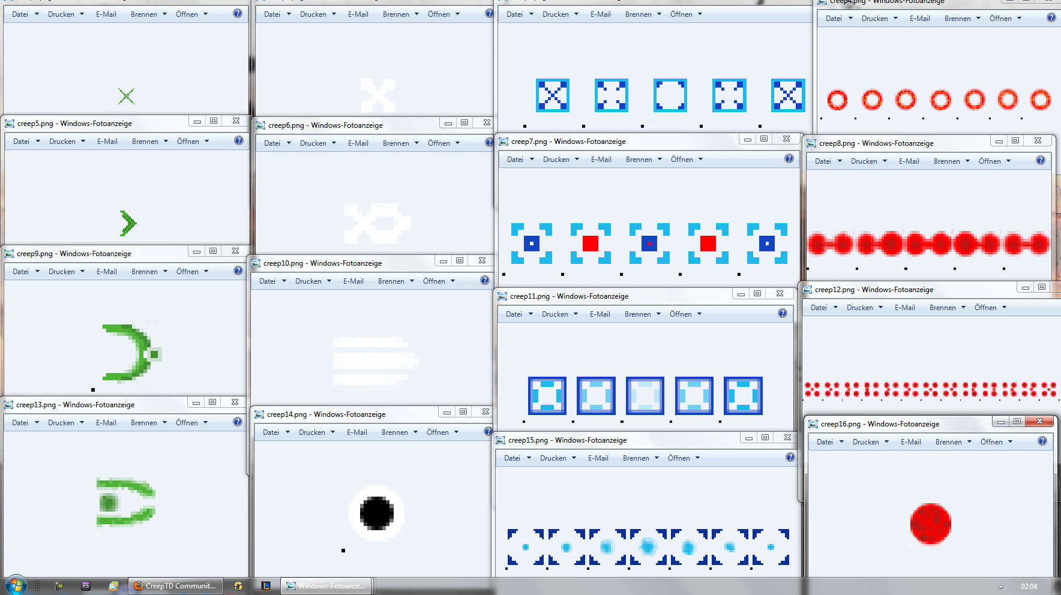This screenshot has width=1061, height=595.
Task: Click help icon in creep8.png window
Action: coord(1041,160)
